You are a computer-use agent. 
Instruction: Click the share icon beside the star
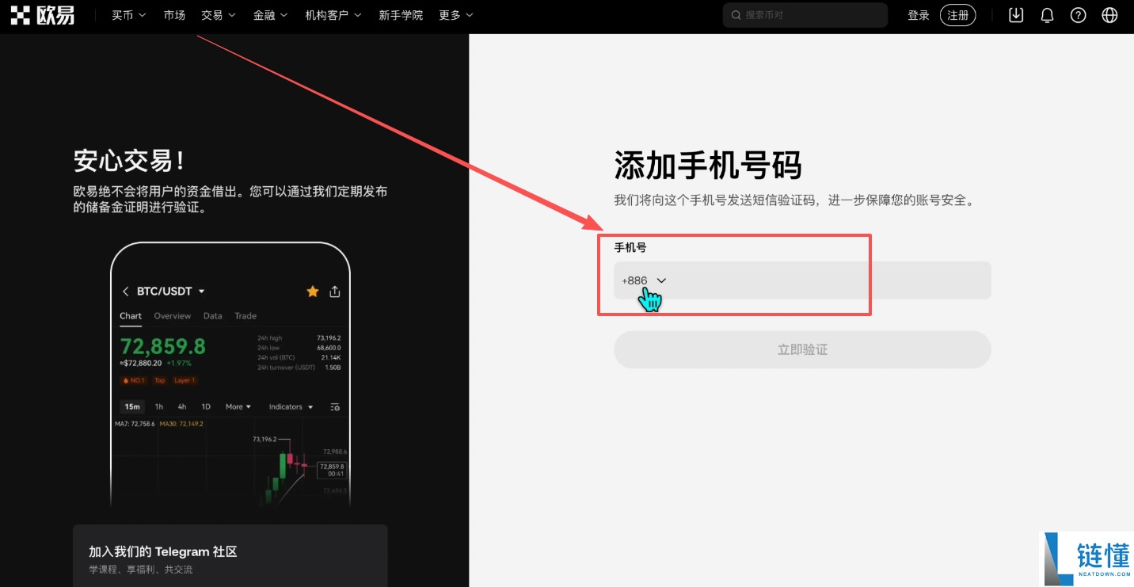pyautogui.click(x=334, y=291)
